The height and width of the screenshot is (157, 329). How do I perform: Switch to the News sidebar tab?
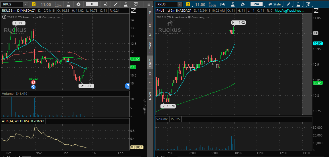tap(150, 96)
